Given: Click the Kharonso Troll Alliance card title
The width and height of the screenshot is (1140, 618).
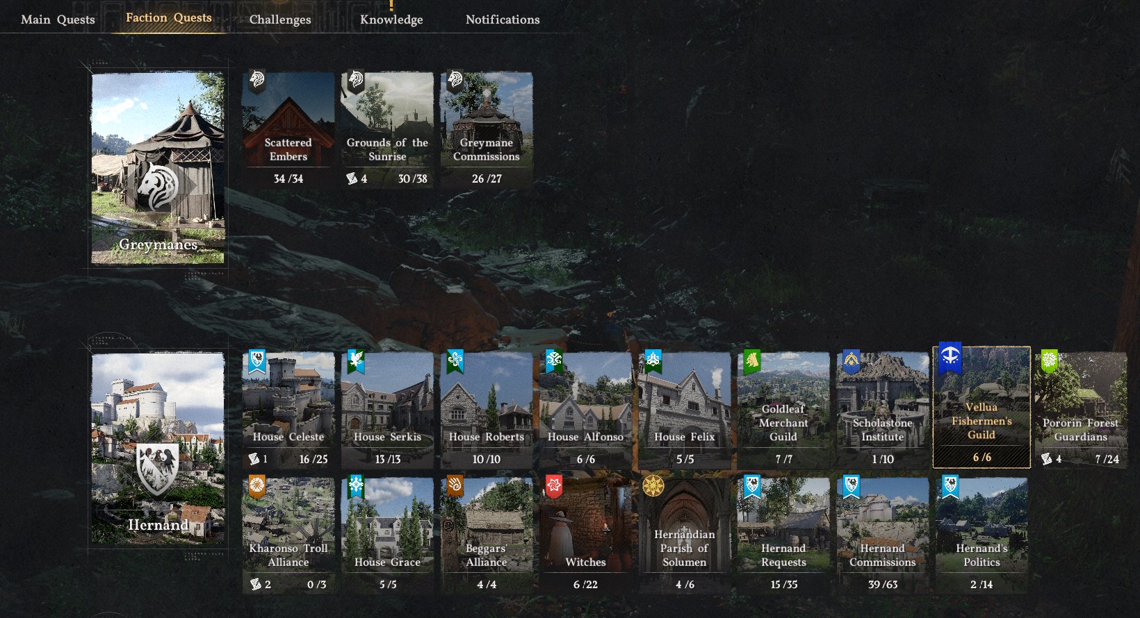Looking at the screenshot, I should click(x=288, y=555).
